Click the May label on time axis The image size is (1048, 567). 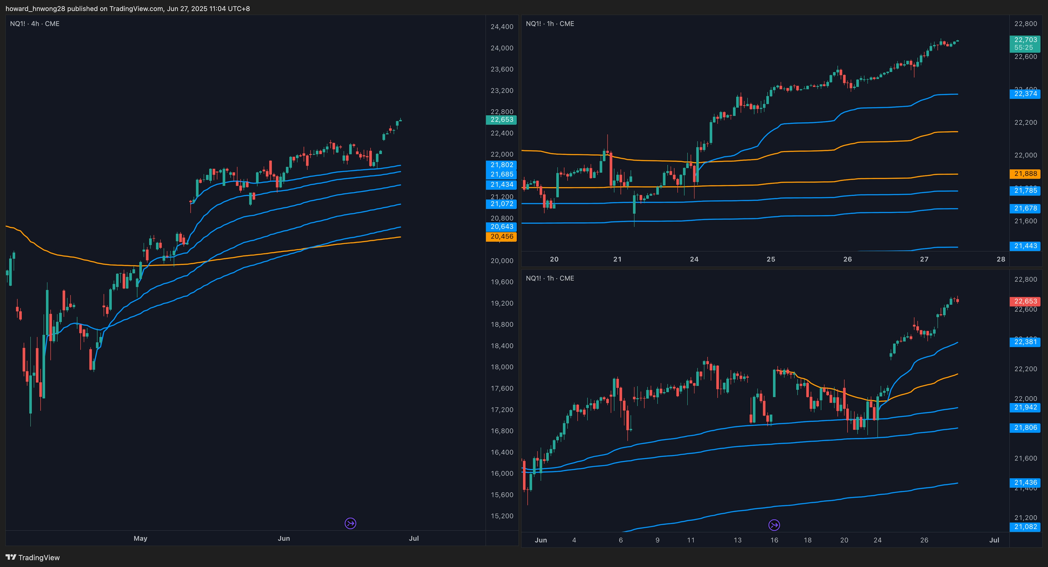tap(140, 538)
